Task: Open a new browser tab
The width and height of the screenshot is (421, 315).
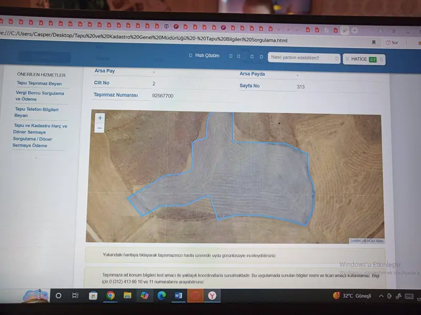Action: (x=354, y=30)
